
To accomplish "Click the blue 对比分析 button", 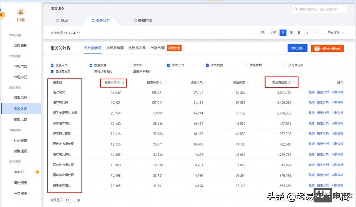I will click(297, 48).
